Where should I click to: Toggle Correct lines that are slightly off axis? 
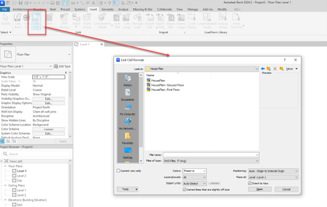click(184, 190)
